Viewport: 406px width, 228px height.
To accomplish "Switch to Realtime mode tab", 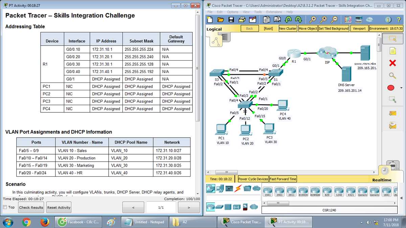I will pyautogui.click(x=382, y=180).
